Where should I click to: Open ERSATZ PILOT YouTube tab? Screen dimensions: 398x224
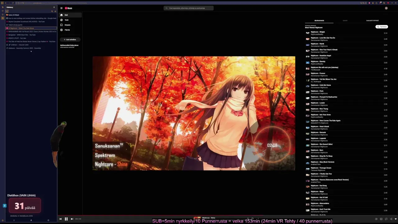click(31, 38)
